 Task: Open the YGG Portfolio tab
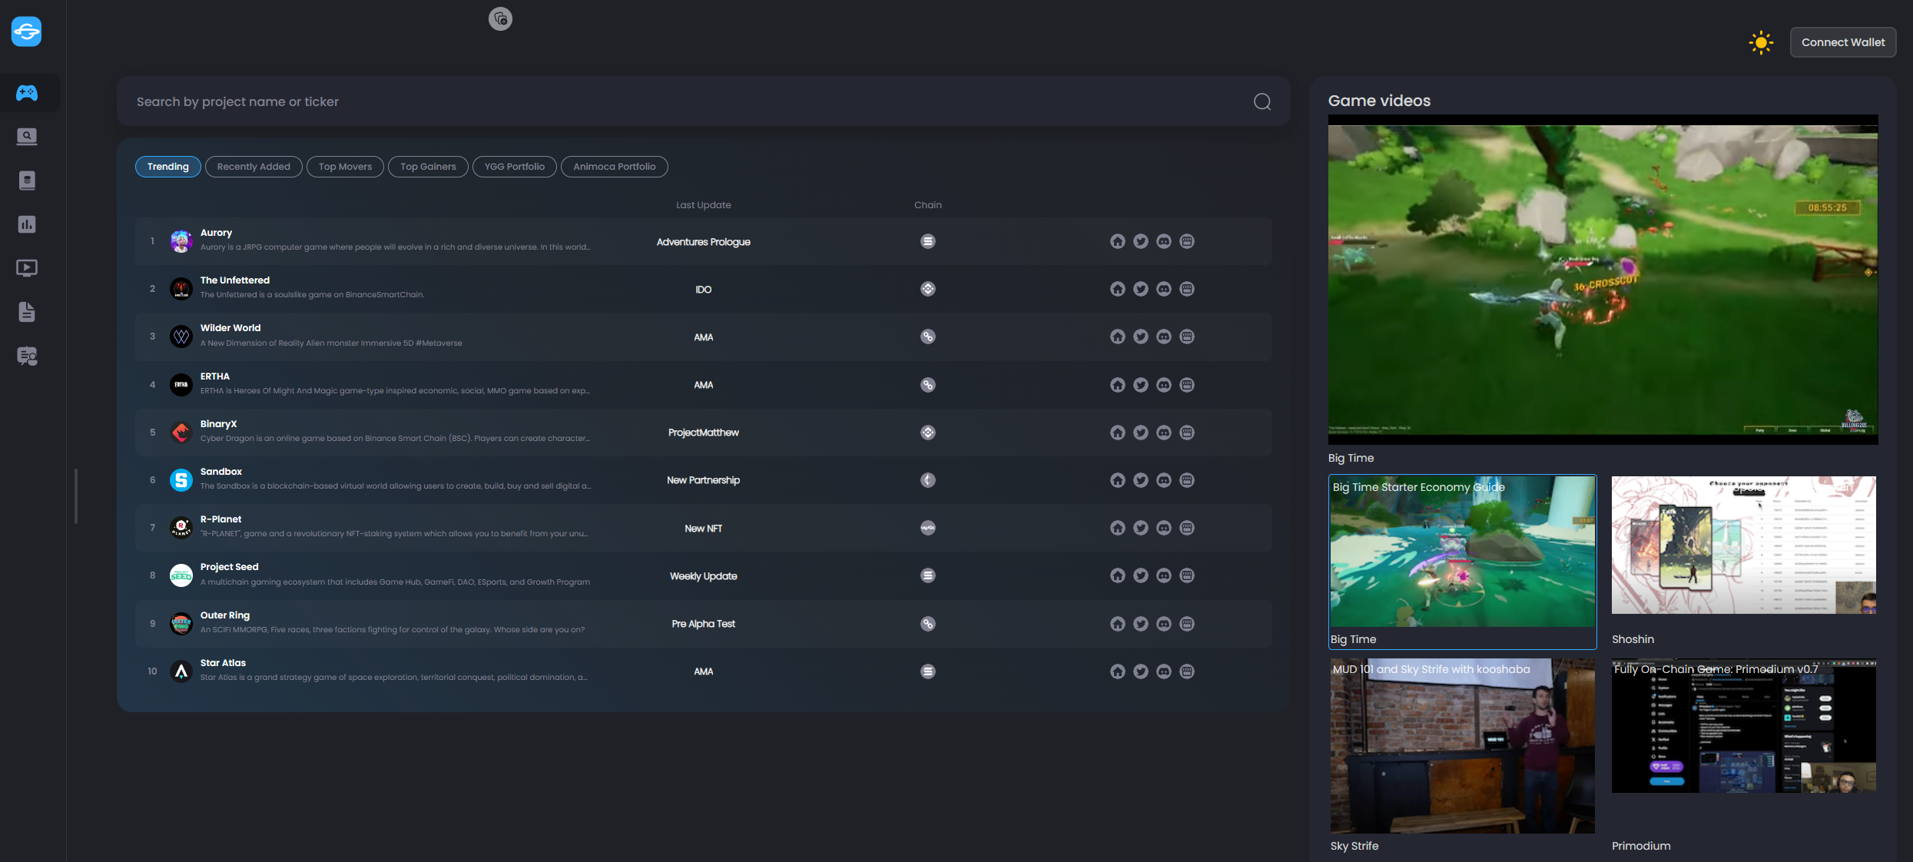click(x=514, y=167)
